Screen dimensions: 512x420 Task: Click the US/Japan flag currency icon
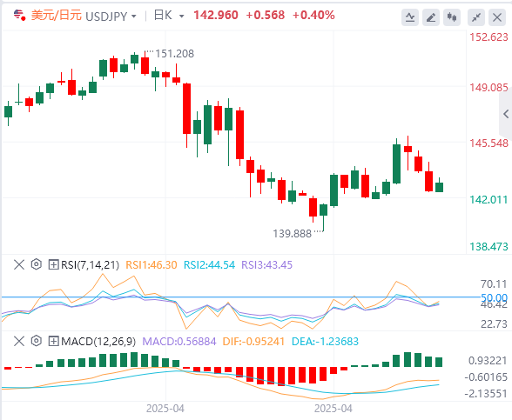click(19, 16)
